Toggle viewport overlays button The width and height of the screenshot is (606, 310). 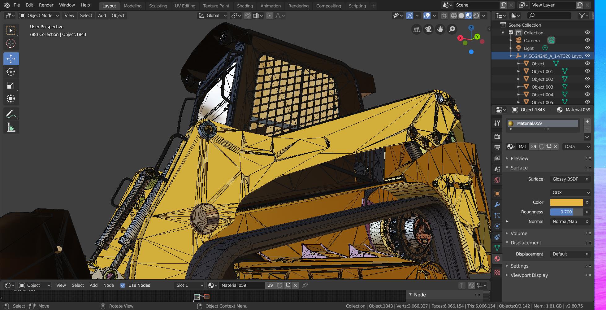[427, 15]
